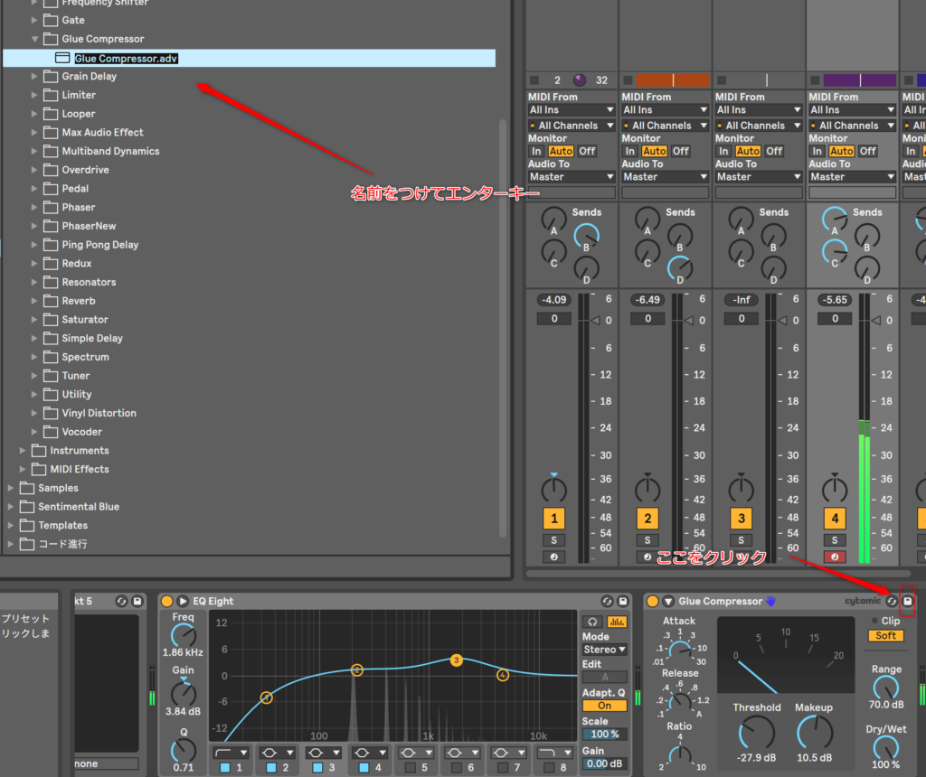This screenshot has width=926, height=777.
Task: Expand the Grain Delay folder
Action: (x=35, y=77)
